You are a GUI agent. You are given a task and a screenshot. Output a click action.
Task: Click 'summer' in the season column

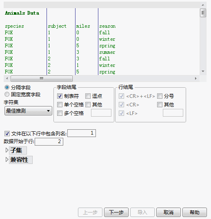[x=107, y=52]
